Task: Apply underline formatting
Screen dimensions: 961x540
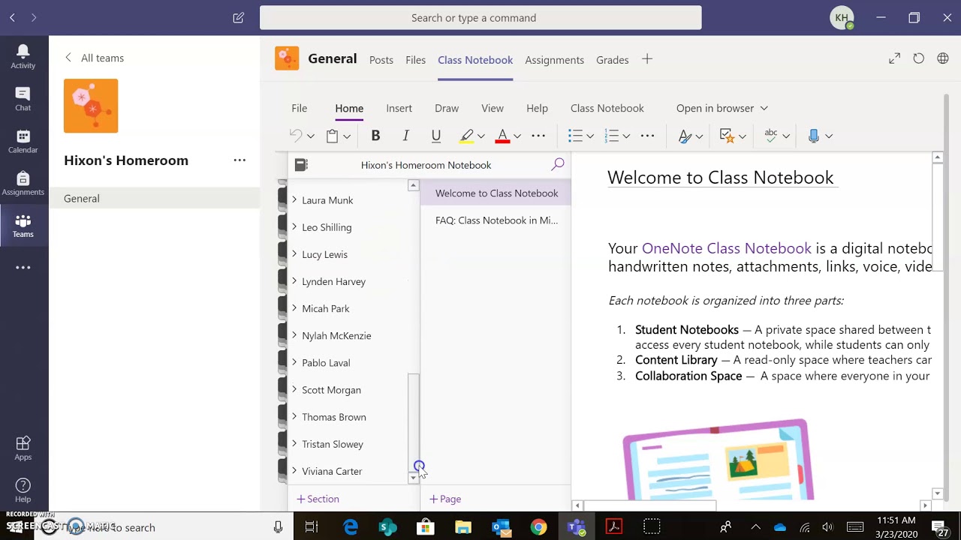Action: 435,136
